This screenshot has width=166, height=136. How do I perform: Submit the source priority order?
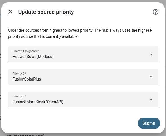149,123
